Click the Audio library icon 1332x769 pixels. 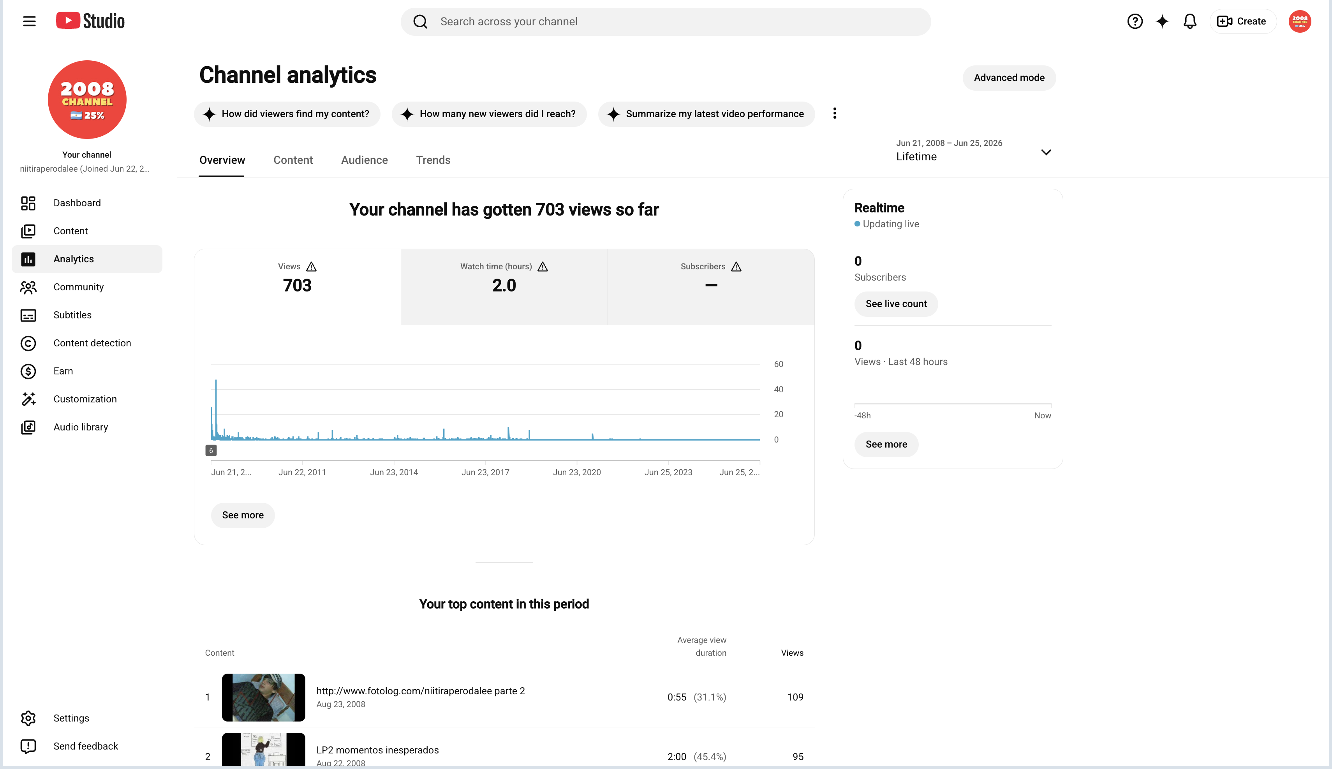pos(28,427)
